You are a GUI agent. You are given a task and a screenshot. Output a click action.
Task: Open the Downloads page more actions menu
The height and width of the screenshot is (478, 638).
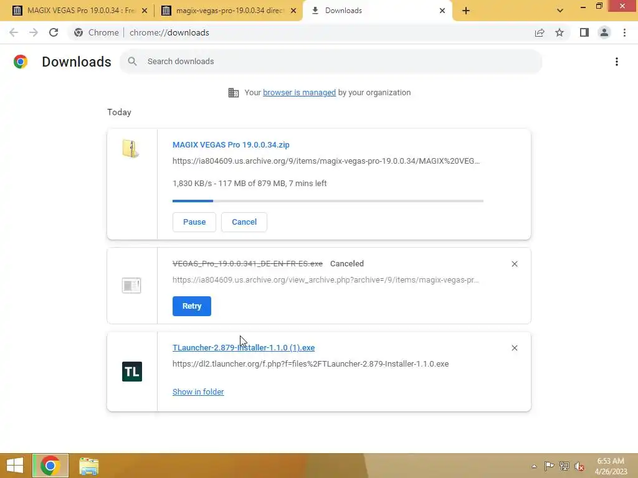point(617,62)
